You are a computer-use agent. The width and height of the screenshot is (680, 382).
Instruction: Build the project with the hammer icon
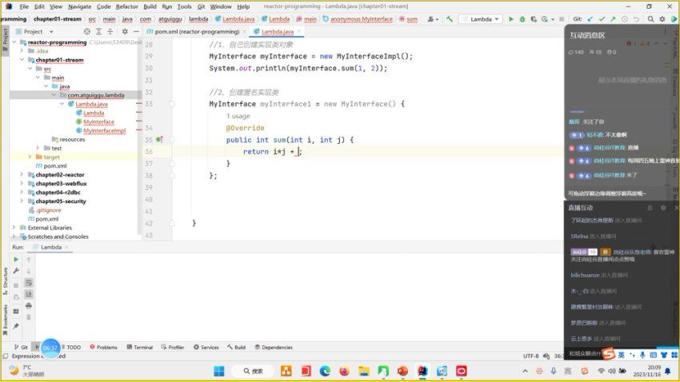point(450,19)
